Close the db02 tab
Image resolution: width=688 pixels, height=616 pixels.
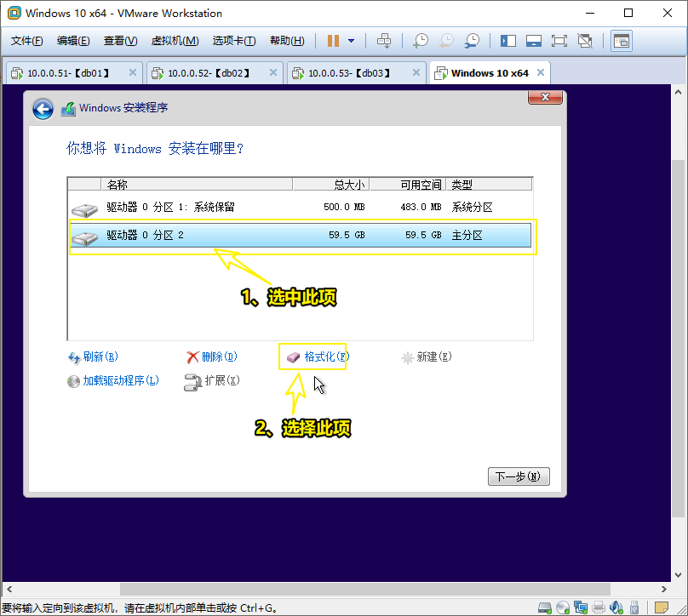pos(273,73)
